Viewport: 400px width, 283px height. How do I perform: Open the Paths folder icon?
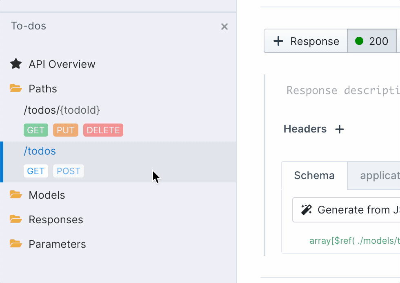16,88
